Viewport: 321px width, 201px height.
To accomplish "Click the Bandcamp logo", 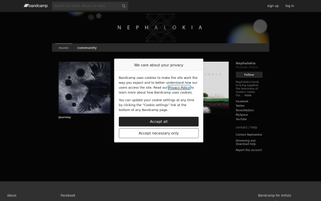I will [36, 6].
